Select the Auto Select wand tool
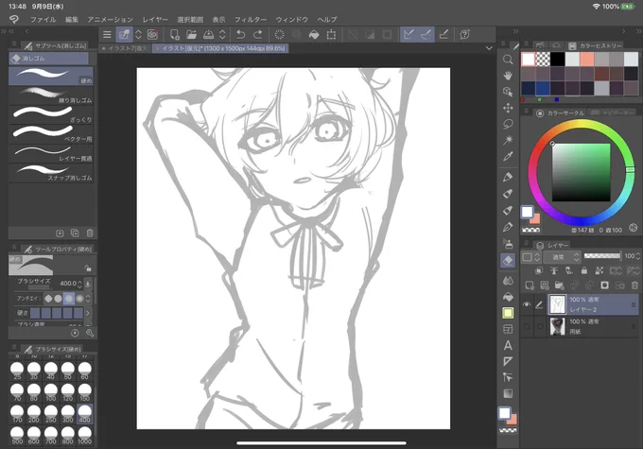The width and height of the screenshot is (643, 449). click(x=508, y=140)
